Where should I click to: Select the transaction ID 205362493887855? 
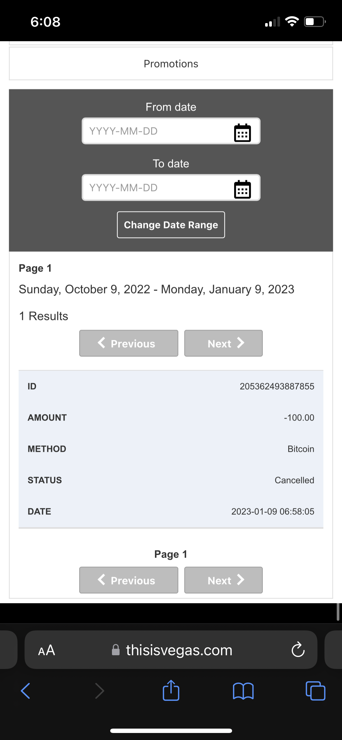point(277,386)
